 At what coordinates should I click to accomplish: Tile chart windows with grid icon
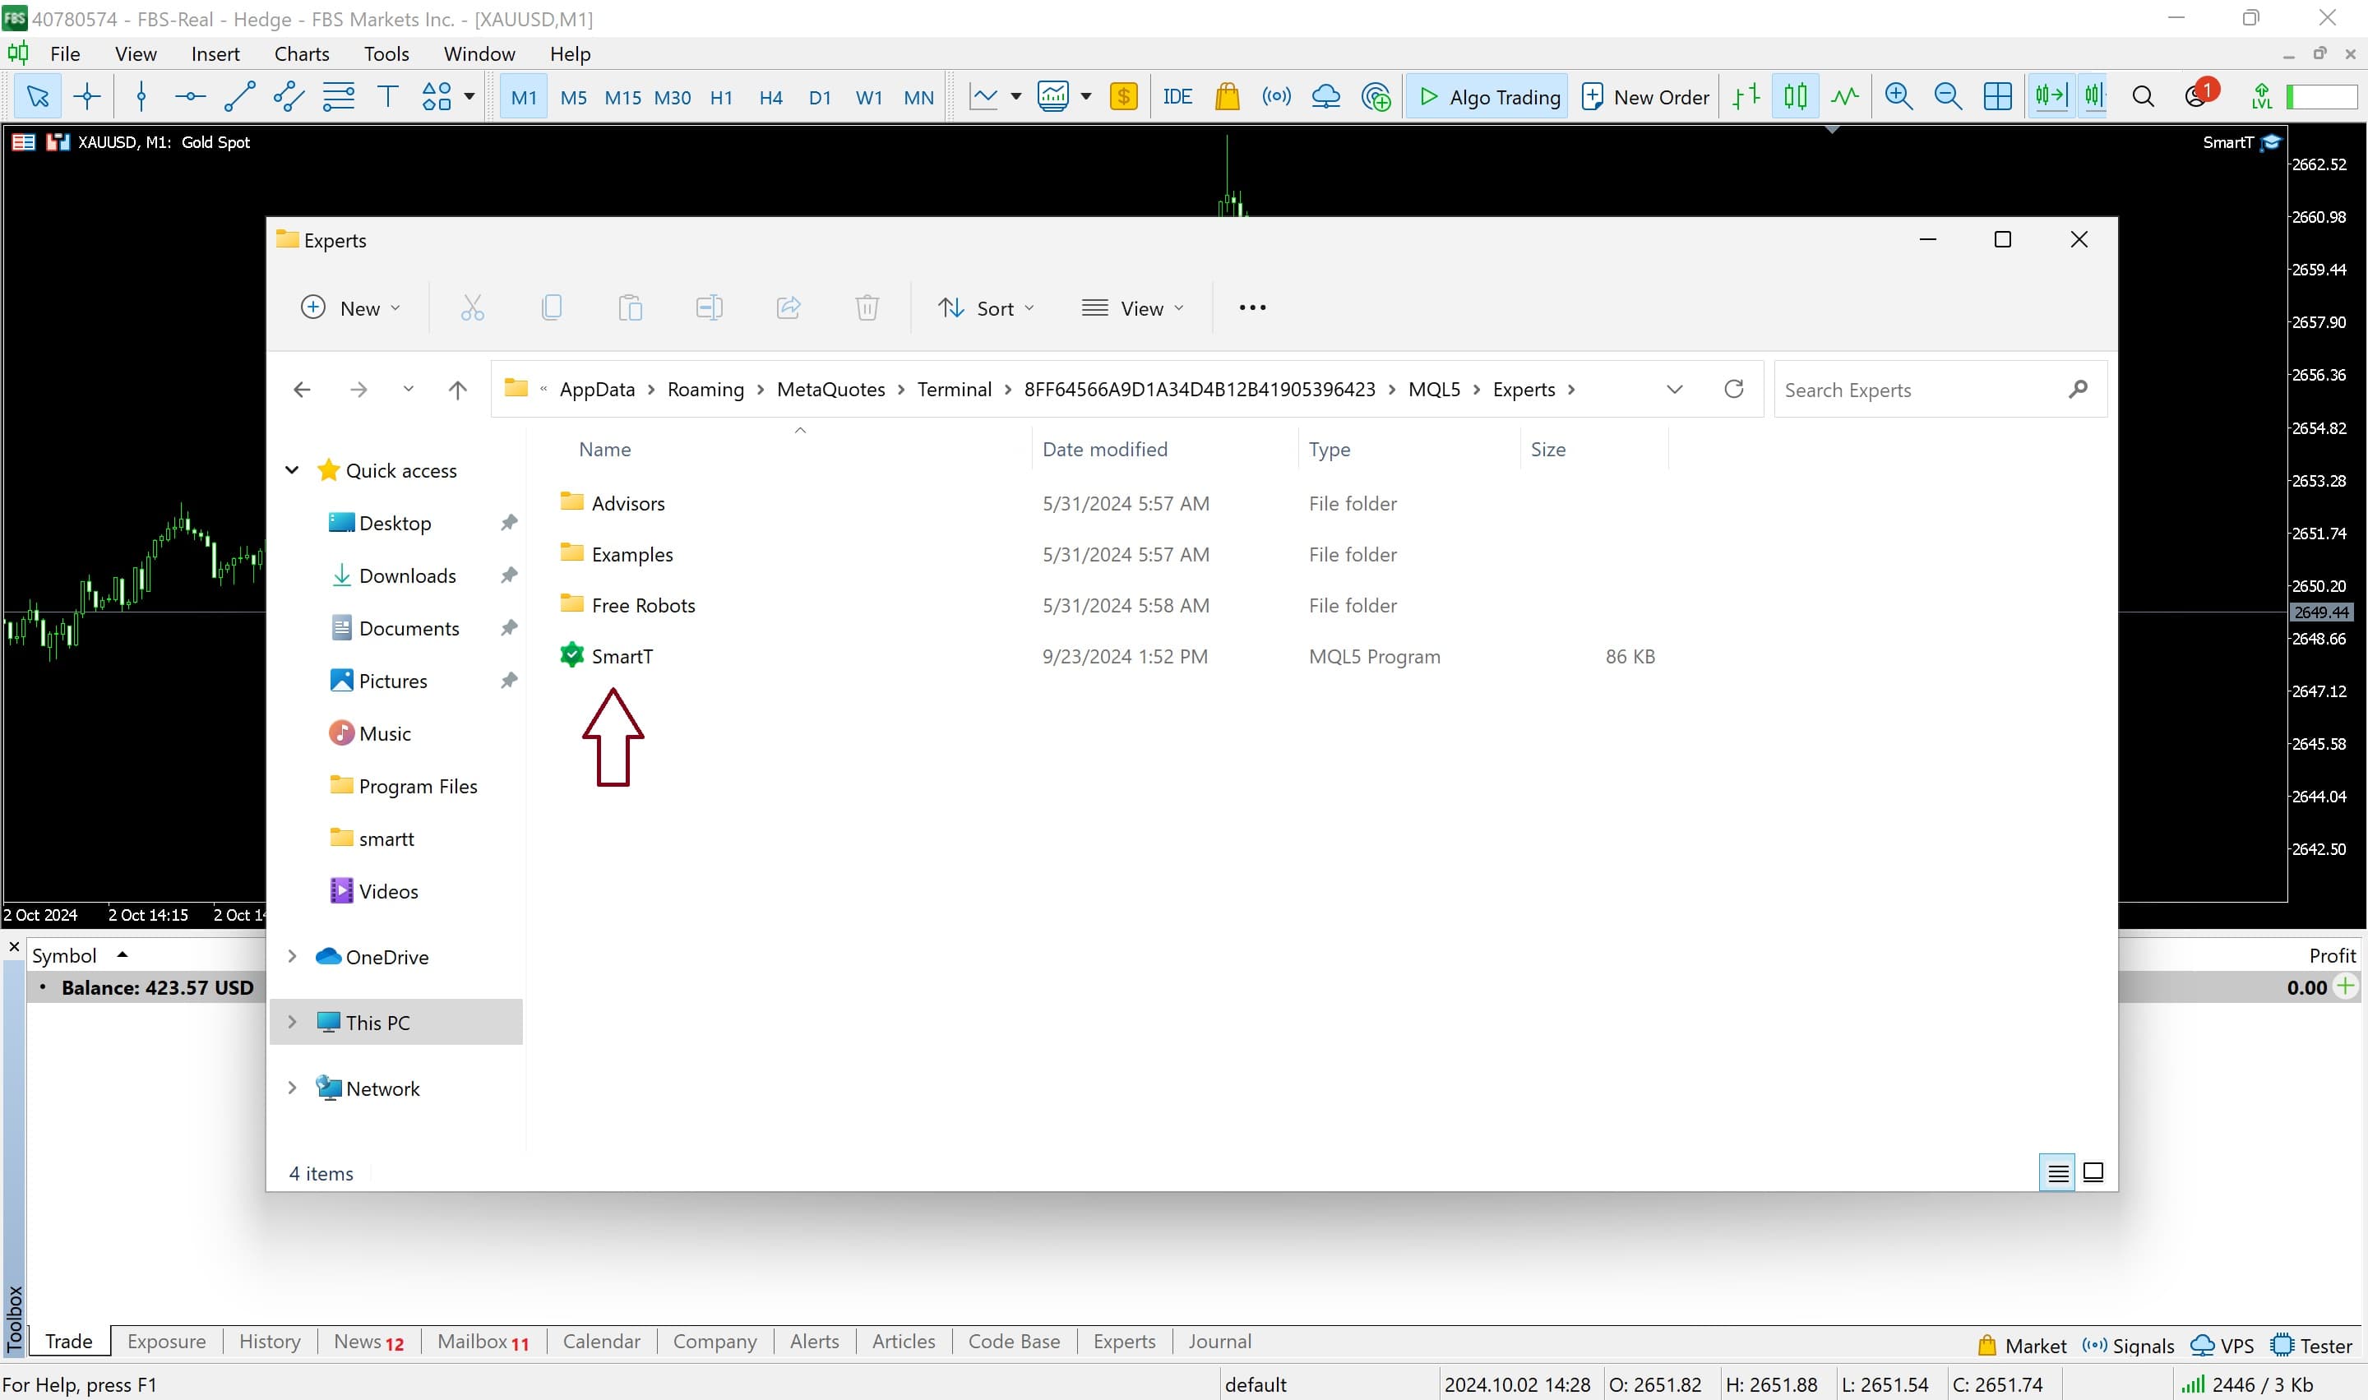(1997, 96)
